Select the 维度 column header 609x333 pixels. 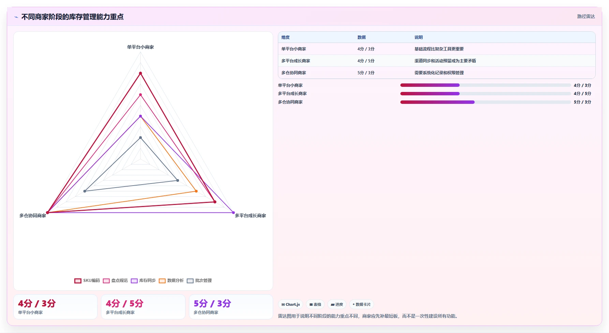[x=285, y=37]
